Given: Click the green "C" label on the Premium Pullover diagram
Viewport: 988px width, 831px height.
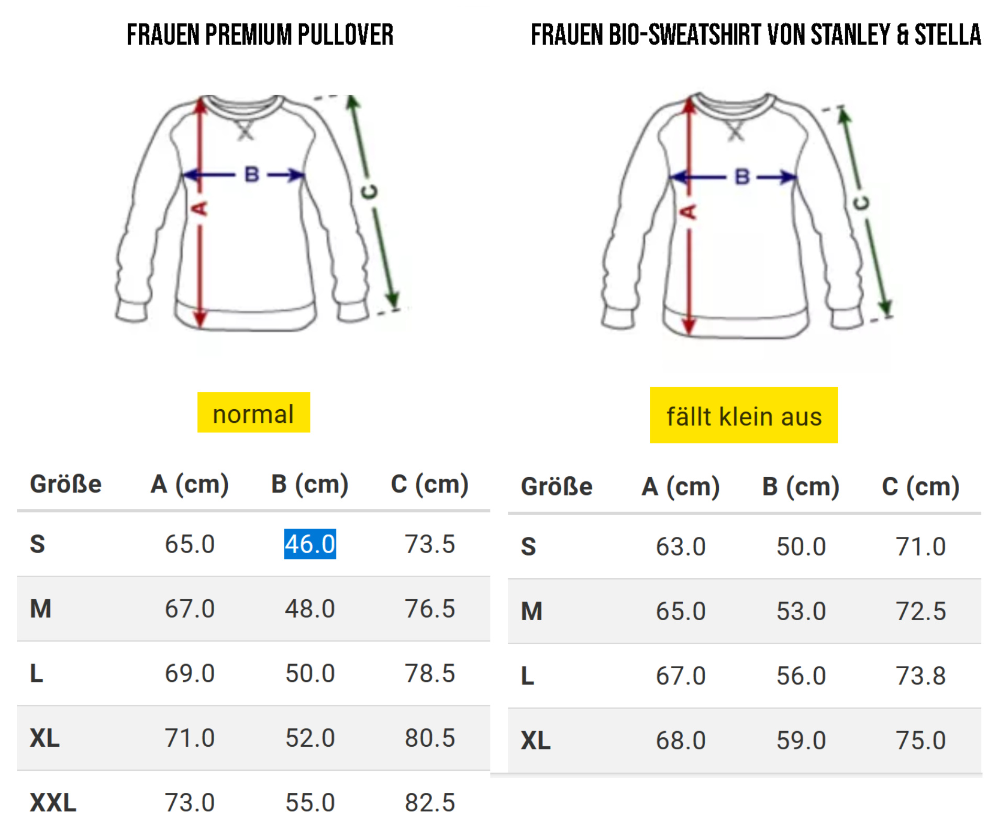Looking at the screenshot, I should coord(370,192).
